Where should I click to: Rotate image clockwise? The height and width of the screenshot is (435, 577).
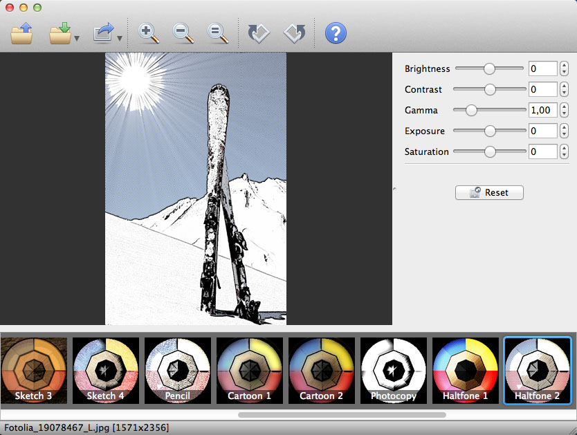(295, 33)
